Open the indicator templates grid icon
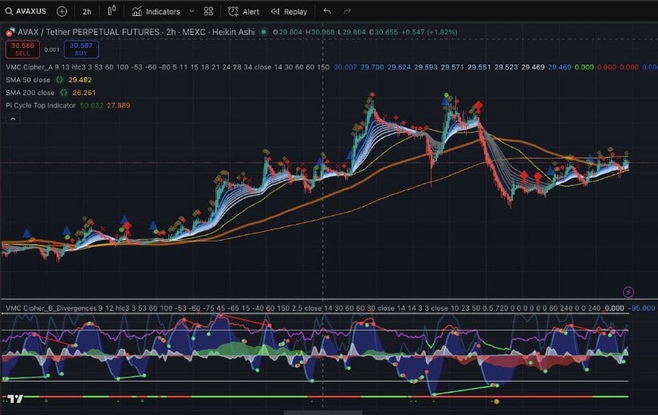 [208, 12]
